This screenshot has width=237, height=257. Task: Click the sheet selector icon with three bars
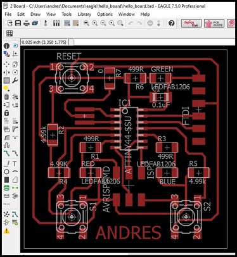coord(56,23)
